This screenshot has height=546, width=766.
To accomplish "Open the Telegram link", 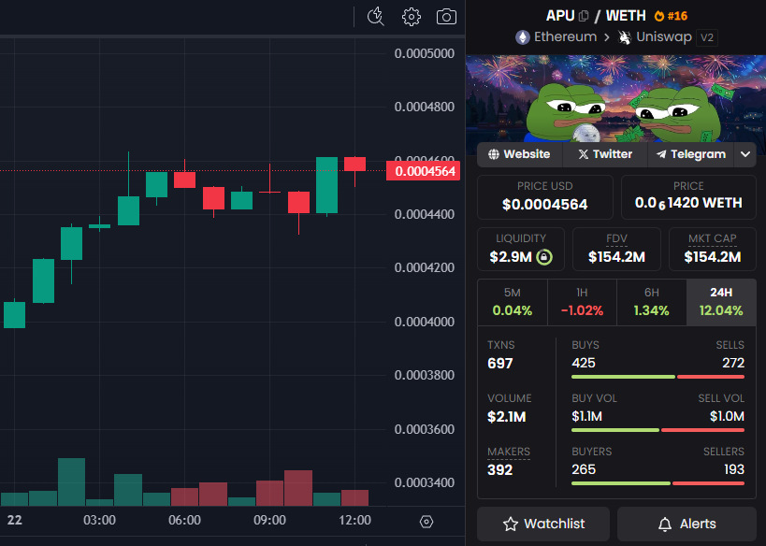I will (x=691, y=154).
